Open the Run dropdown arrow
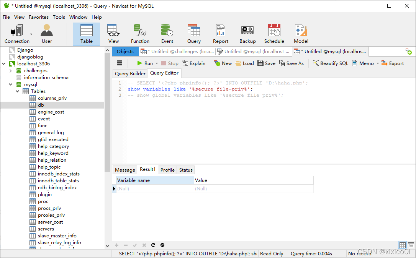416x258 pixels. pos(157,63)
